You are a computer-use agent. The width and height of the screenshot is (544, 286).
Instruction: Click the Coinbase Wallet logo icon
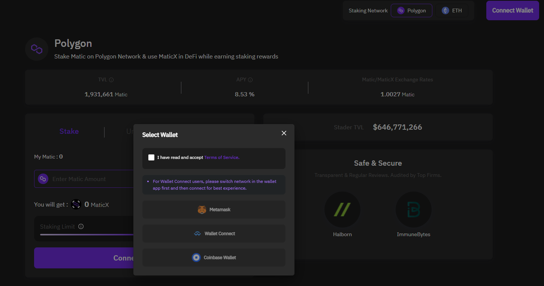click(196, 258)
